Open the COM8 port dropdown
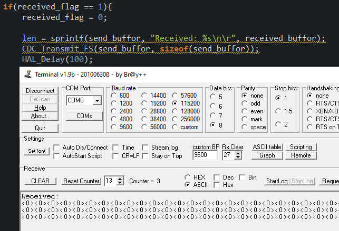This screenshot has width=339, height=231. (x=98, y=101)
